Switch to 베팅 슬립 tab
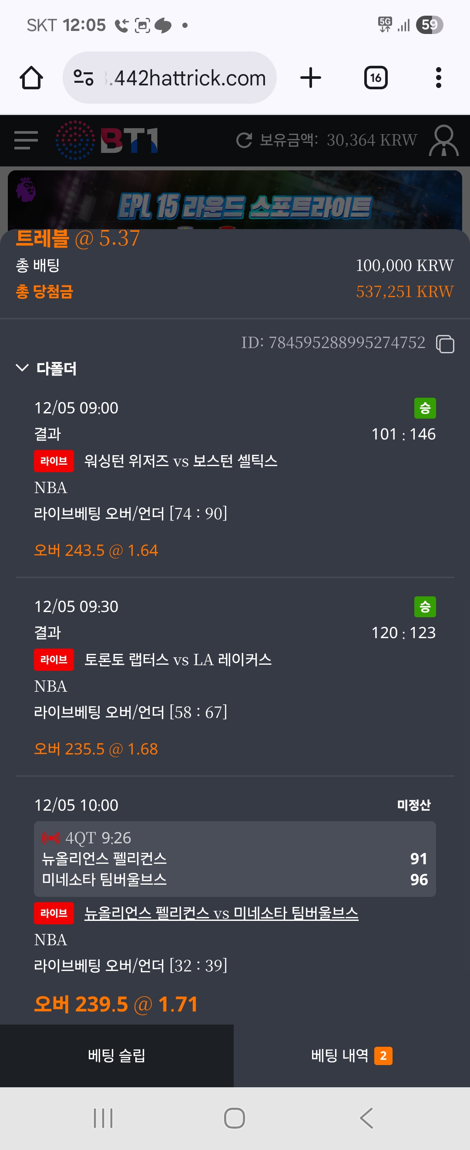Image resolution: width=470 pixels, height=1150 pixels. pyautogui.click(x=117, y=1055)
